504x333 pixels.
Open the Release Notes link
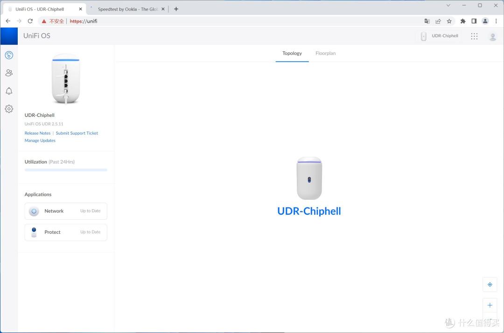click(37, 133)
